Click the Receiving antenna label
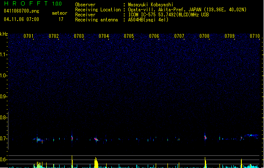 pos(97,20)
